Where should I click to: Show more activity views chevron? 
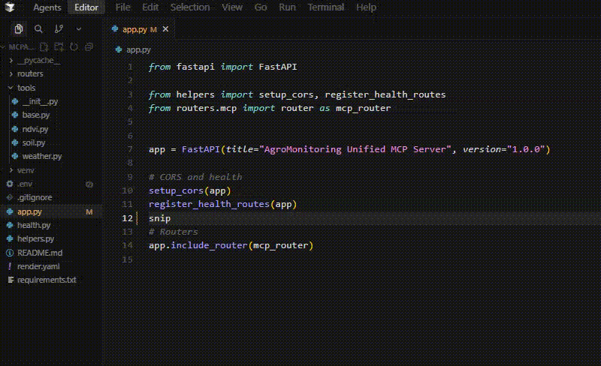[79, 29]
